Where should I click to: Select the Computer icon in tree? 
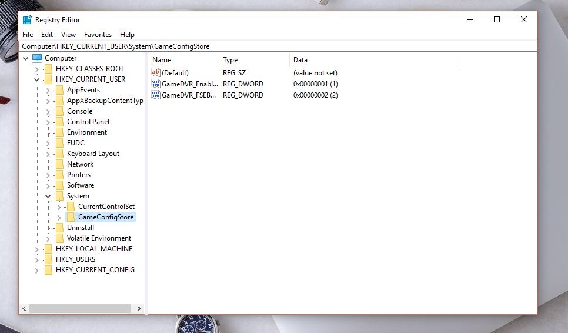(x=37, y=58)
